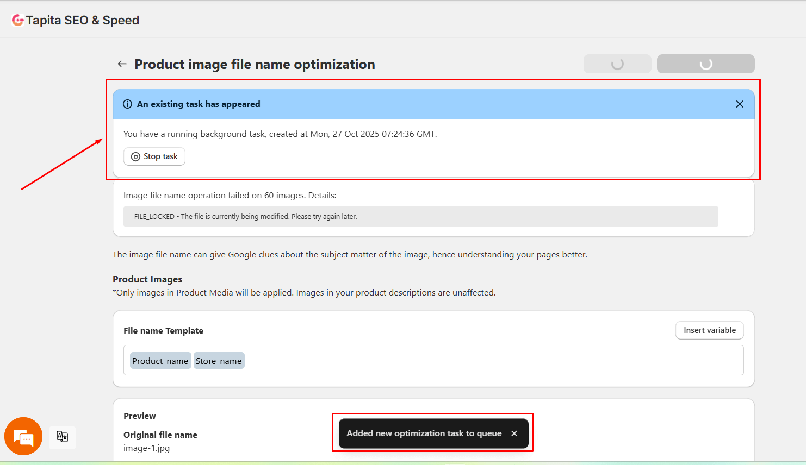Dismiss the existing task banner
Screen dimensions: 806x465
[740, 104]
